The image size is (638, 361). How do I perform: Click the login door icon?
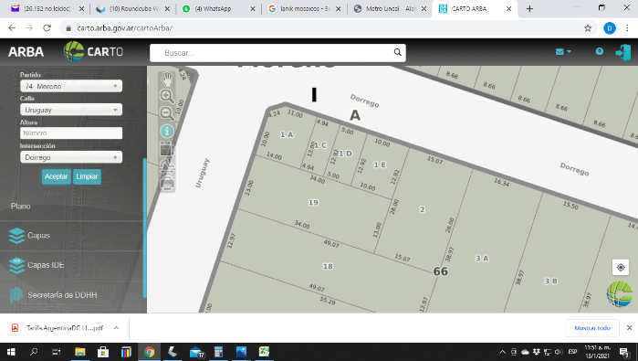point(623,52)
